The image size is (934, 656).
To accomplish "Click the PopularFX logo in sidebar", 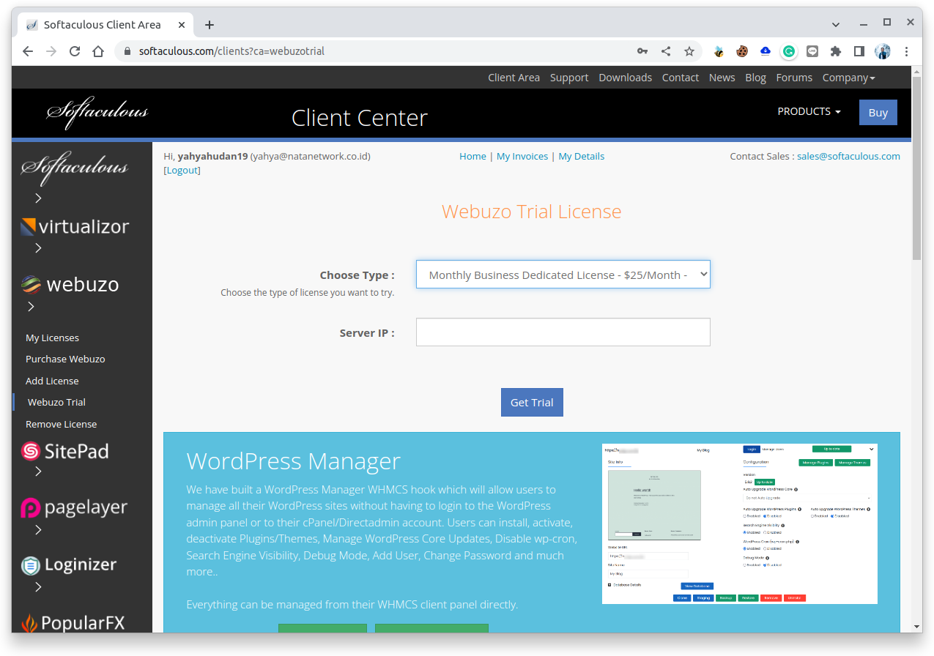I will (x=73, y=622).
